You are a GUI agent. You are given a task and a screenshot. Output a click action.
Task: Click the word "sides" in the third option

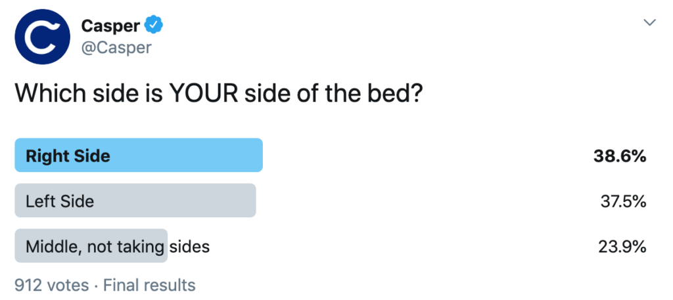[x=189, y=247]
